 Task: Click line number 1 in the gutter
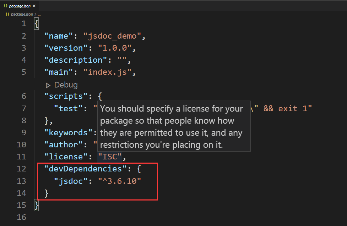pos(24,24)
